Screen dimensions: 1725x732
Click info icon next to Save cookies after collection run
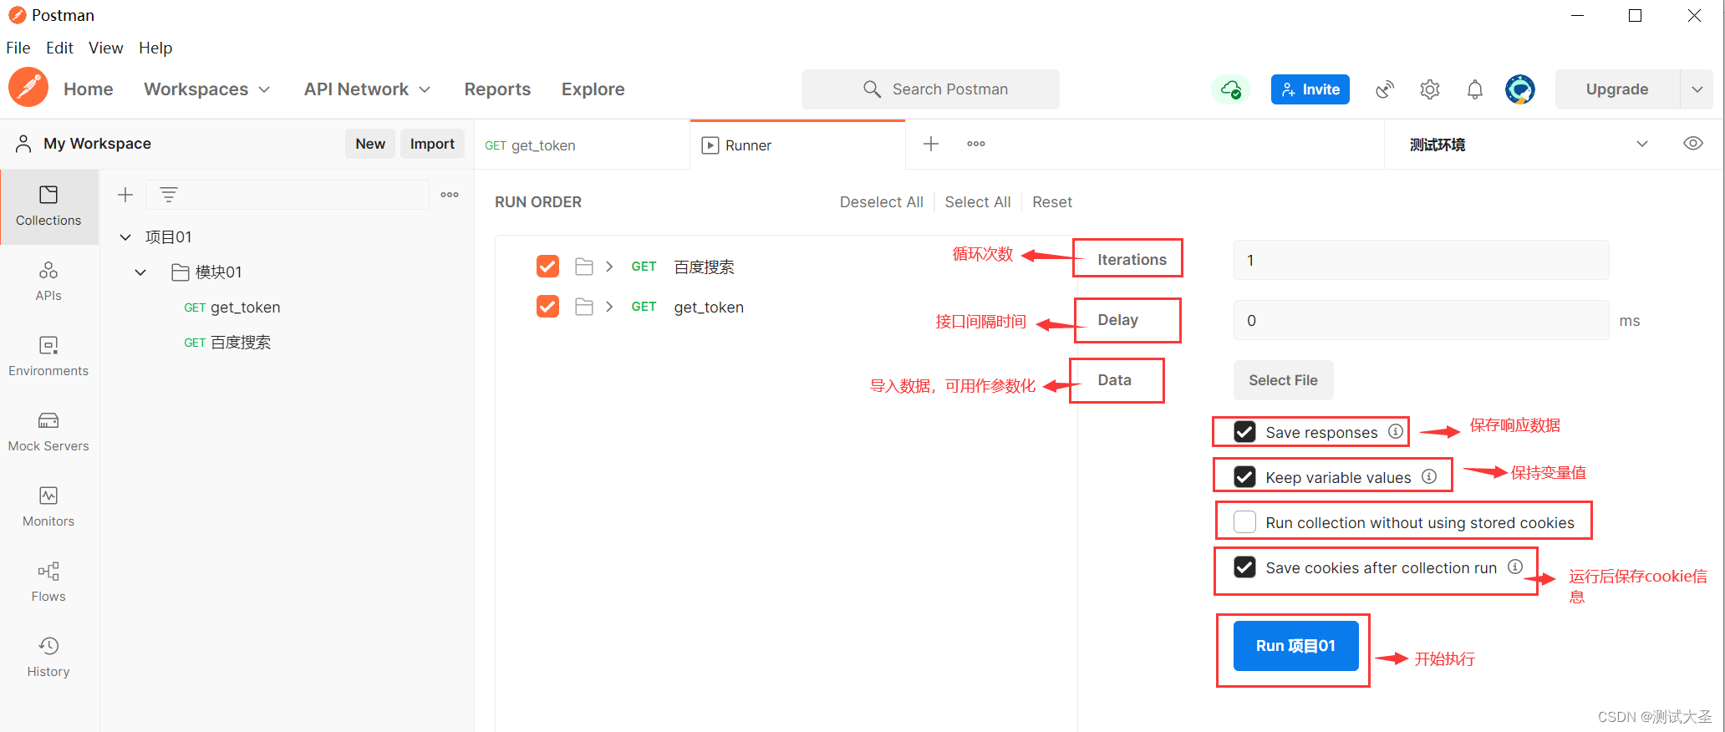[1515, 567]
